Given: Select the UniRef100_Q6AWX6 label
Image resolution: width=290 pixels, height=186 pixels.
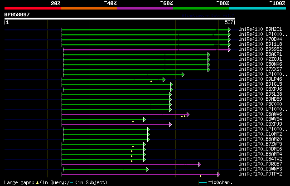Looking at the screenshot, I should pos(260,114).
